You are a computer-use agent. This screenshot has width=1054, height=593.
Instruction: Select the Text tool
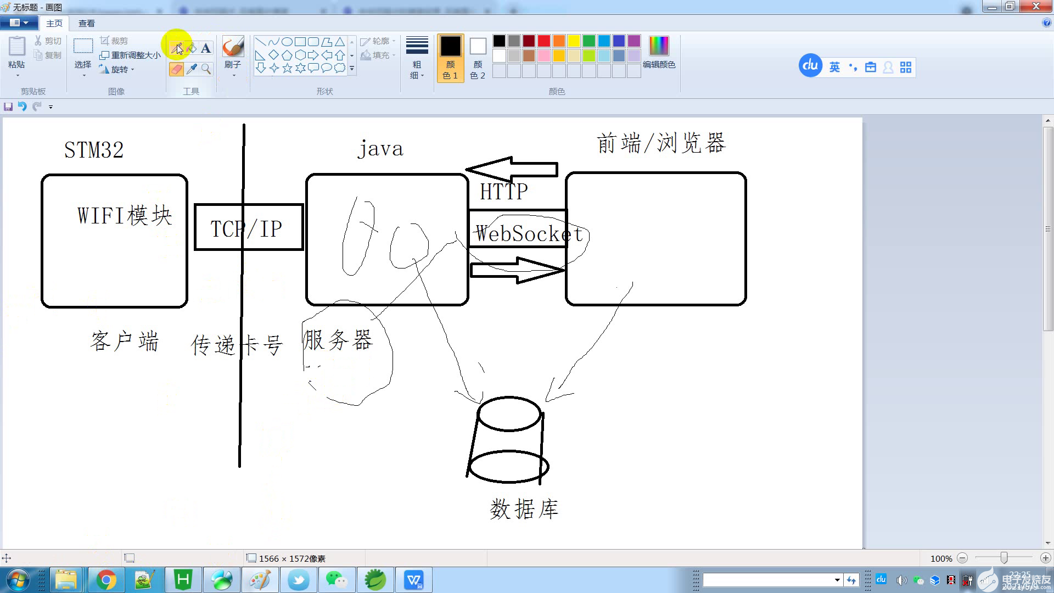click(206, 48)
